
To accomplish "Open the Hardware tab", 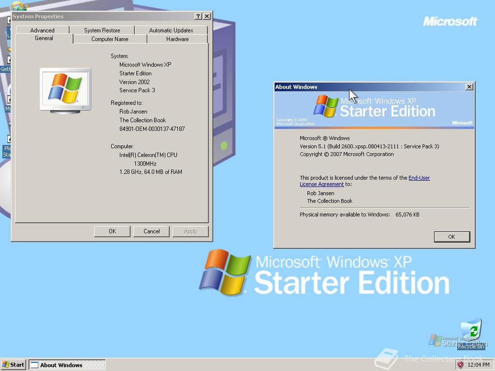I will (x=177, y=39).
